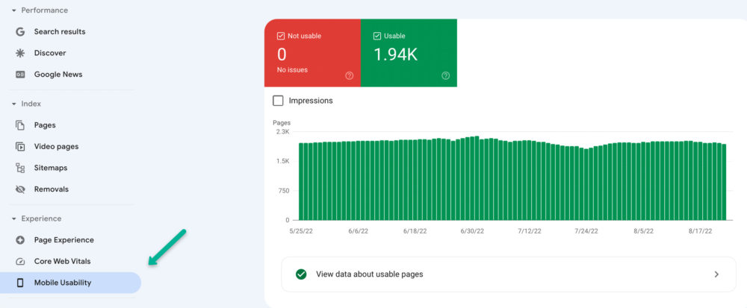The height and width of the screenshot is (308, 747).
Task: Click the Video pages icon
Action: 20,147
